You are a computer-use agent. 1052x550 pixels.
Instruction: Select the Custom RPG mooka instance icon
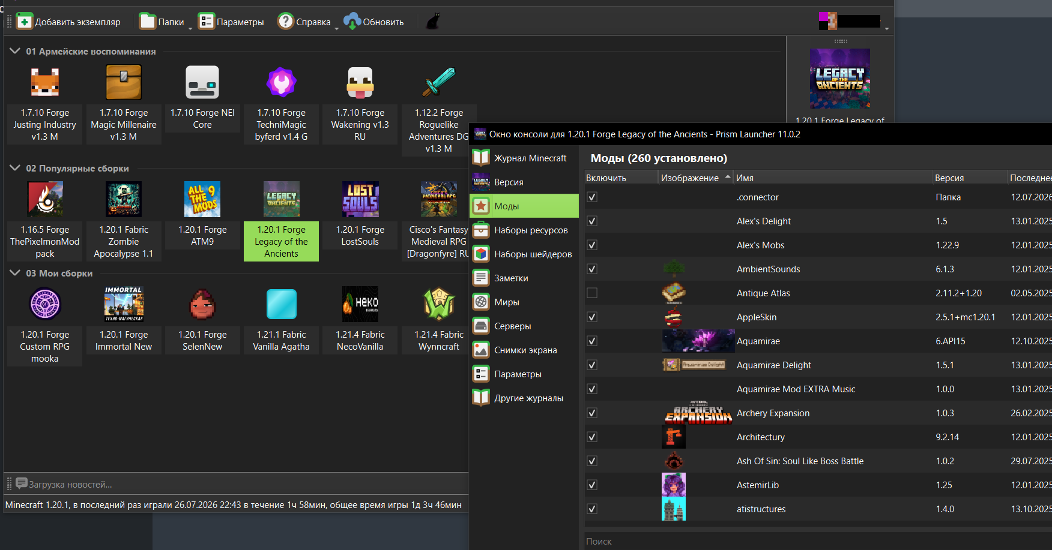coord(45,304)
